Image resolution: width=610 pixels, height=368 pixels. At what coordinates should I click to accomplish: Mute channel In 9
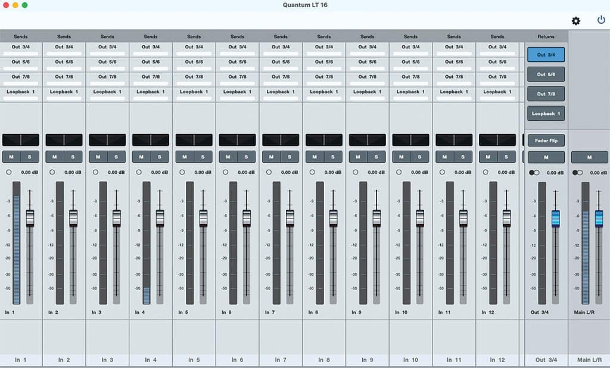pos(358,157)
